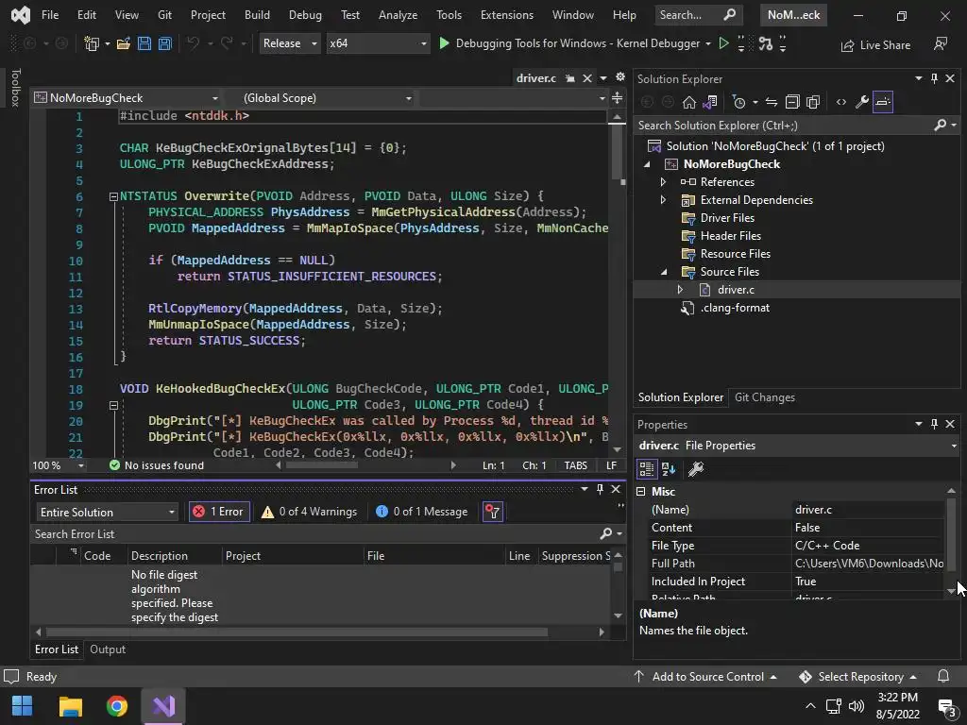The image size is (967, 725).
Task: Click the top Search box in title bar
Action: click(698, 15)
